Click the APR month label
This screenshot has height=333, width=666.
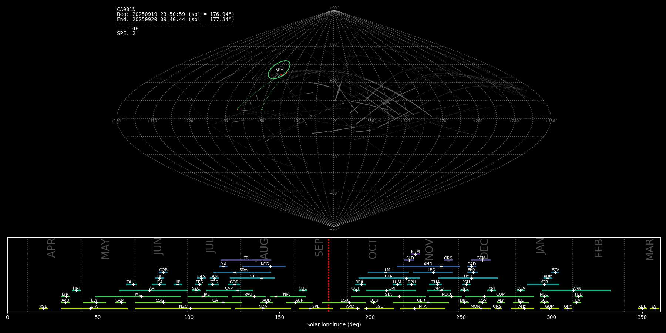51,248
